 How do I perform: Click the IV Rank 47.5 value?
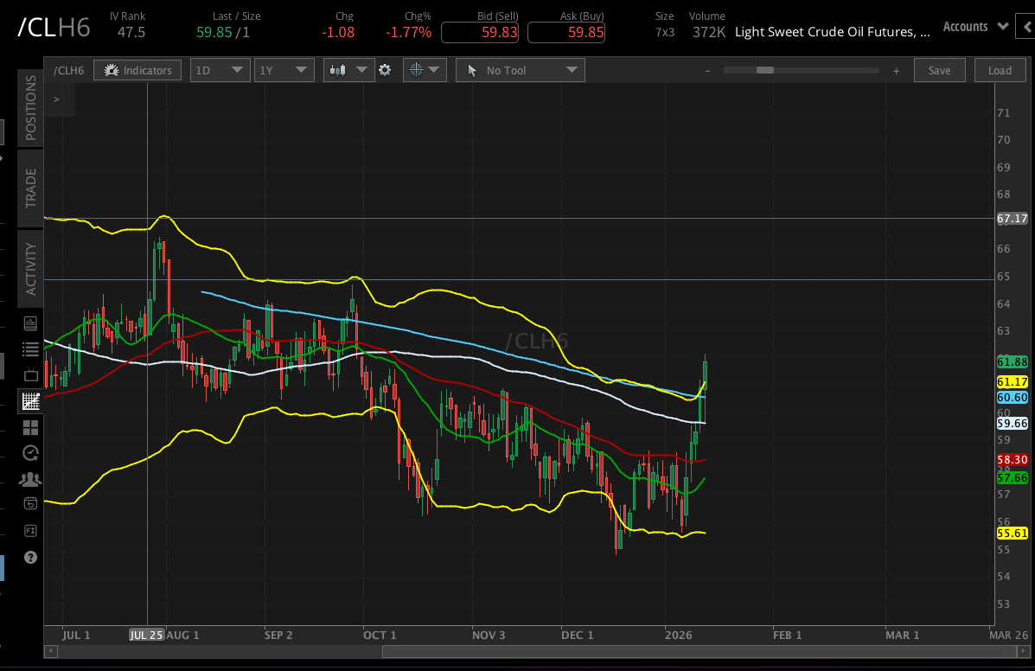tap(131, 32)
